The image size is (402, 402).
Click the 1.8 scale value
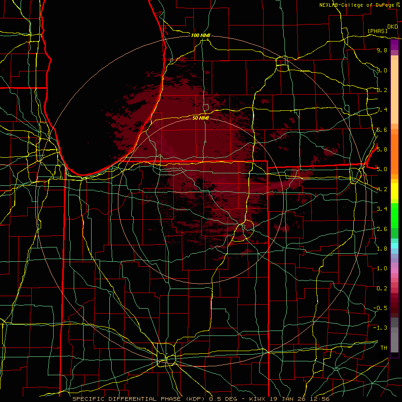[x=382, y=249]
